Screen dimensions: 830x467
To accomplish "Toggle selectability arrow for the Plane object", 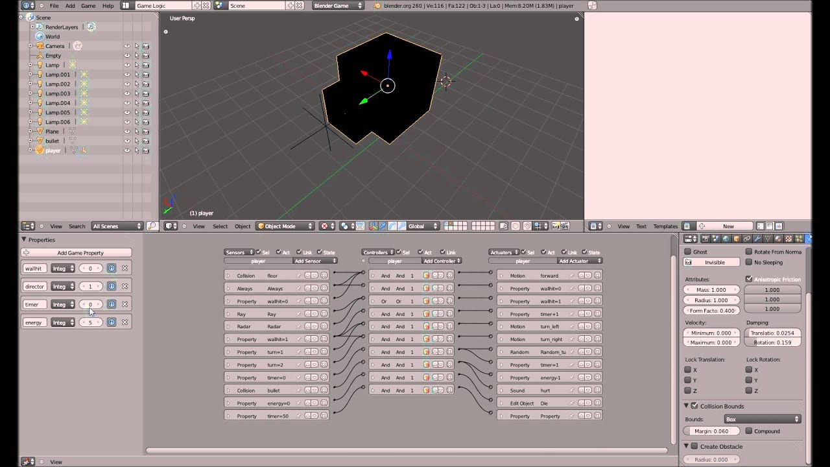I will [137, 131].
